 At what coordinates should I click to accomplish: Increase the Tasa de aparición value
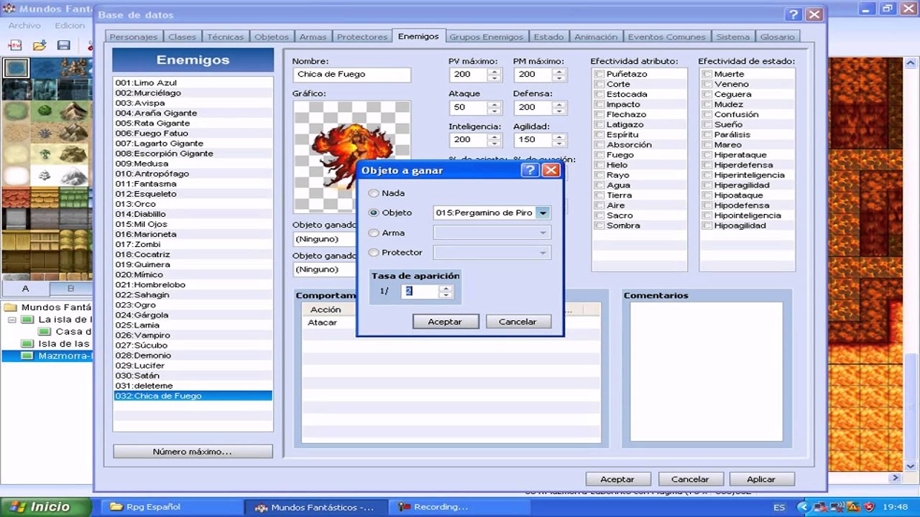coord(446,288)
